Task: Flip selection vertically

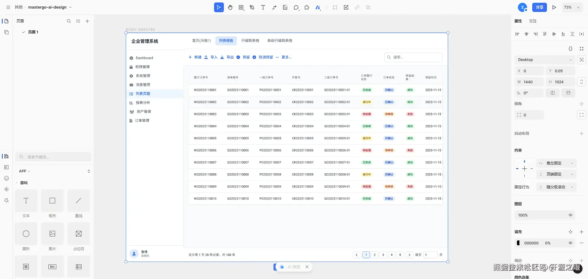Action: [x=568, y=93]
